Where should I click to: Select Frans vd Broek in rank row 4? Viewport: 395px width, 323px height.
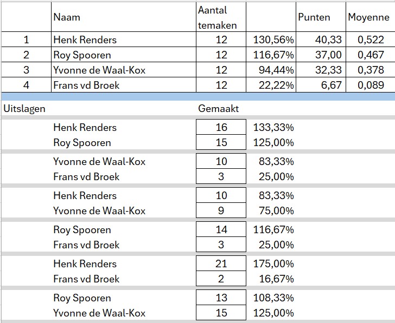123,85
